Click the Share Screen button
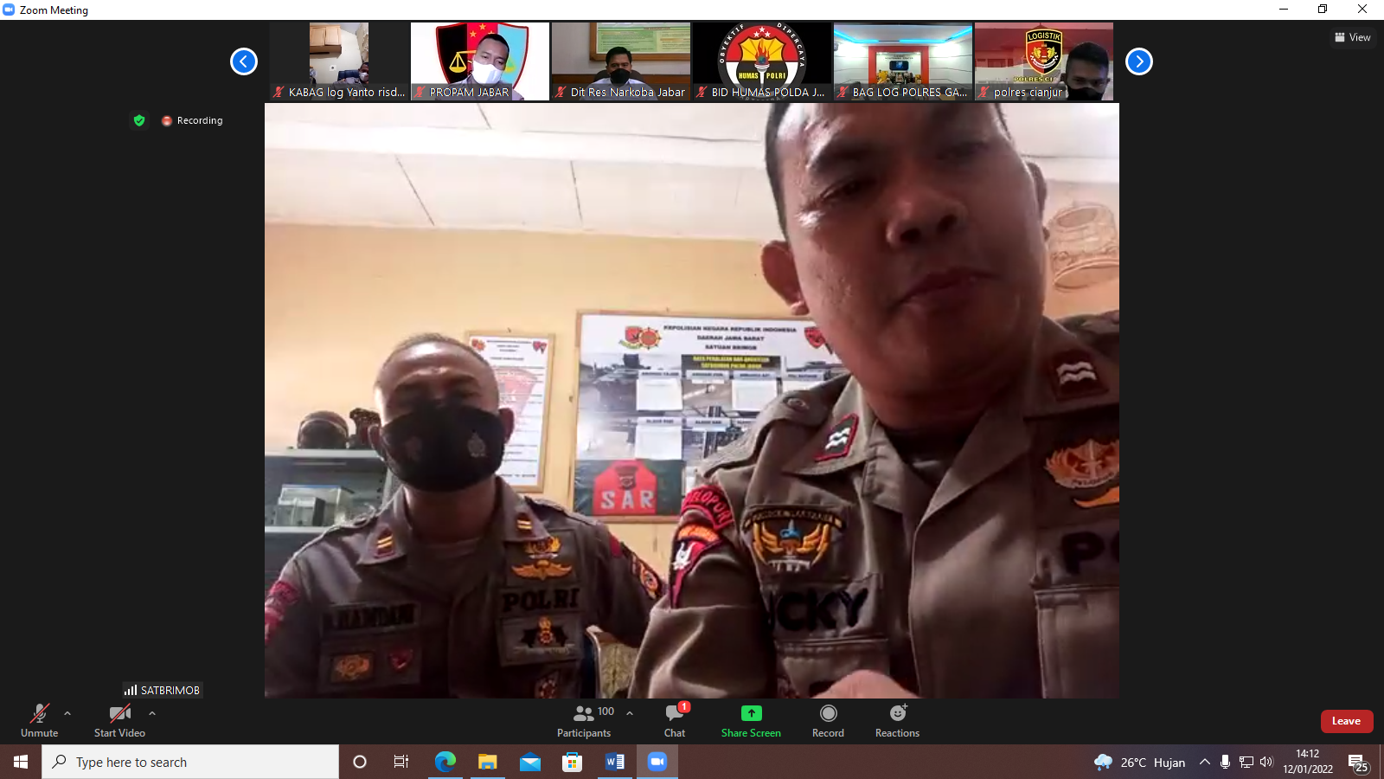Screen dimensions: 1384x779 751,720
